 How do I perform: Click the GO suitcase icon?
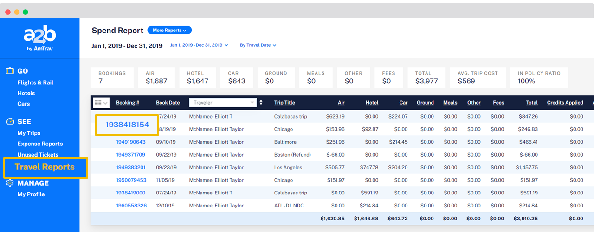[x=10, y=71]
